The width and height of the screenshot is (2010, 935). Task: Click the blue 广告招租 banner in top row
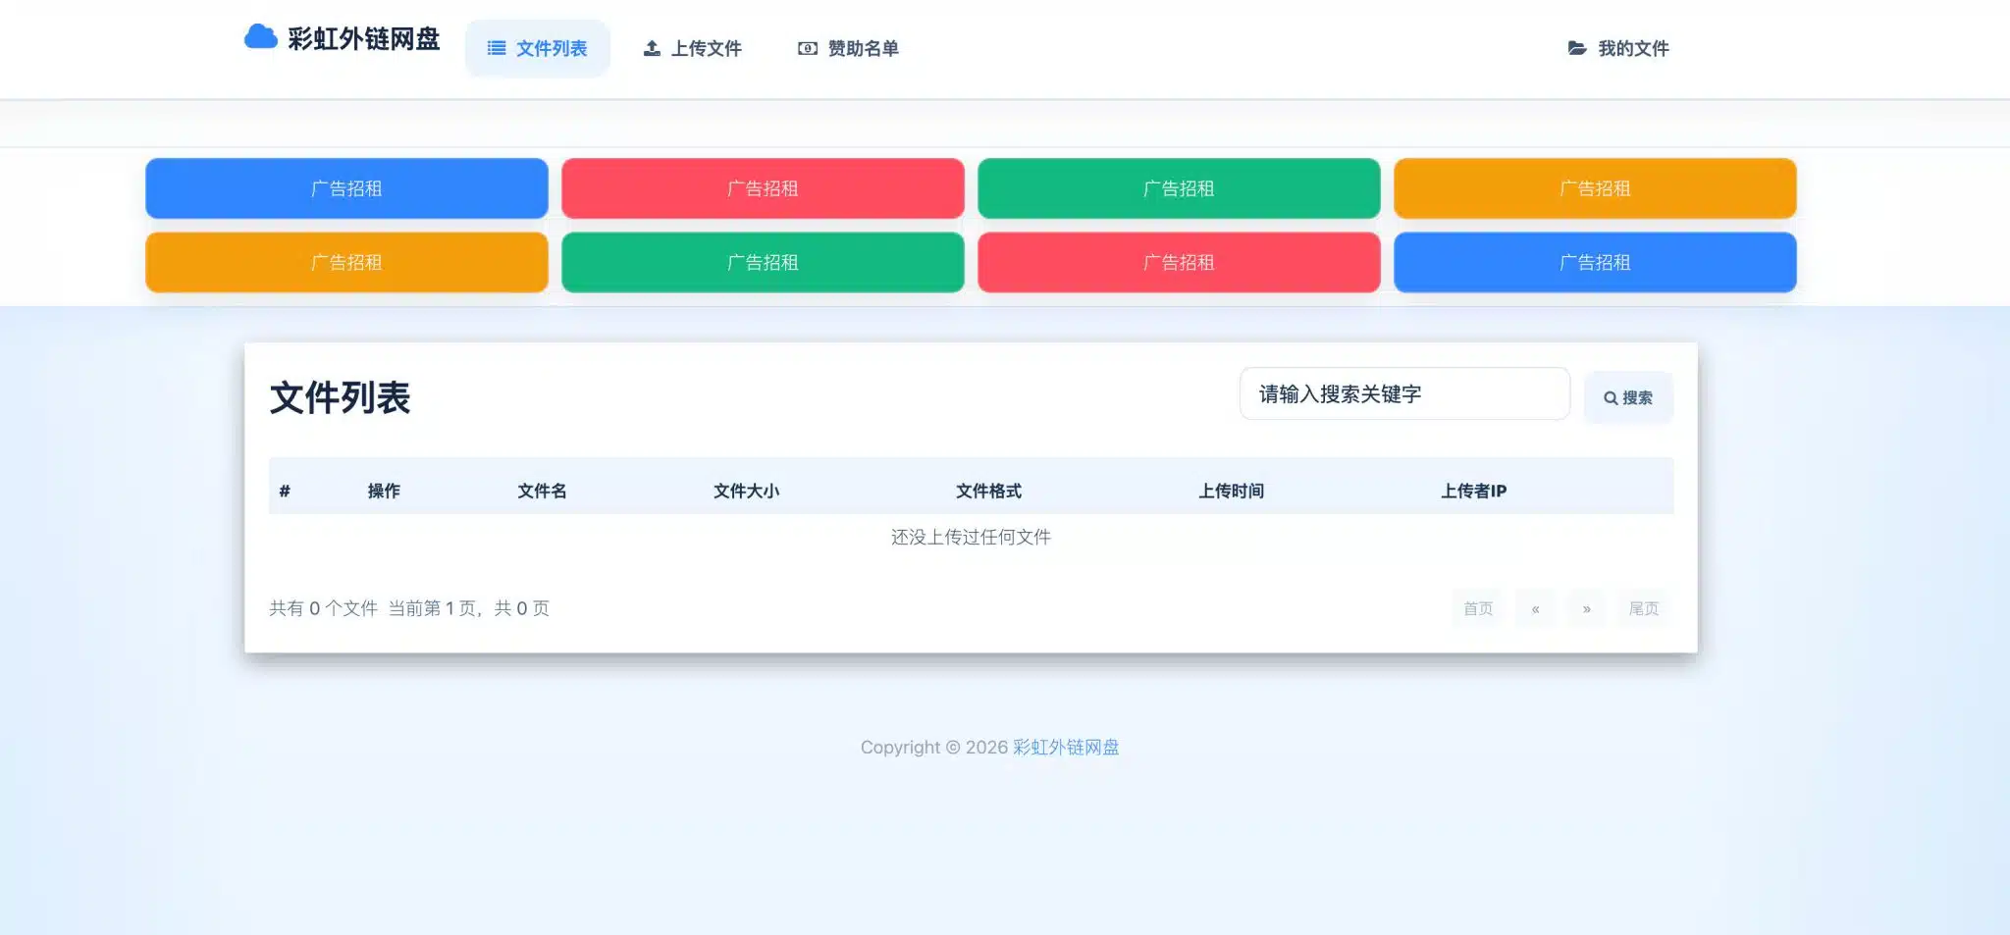[x=346, y=188]
